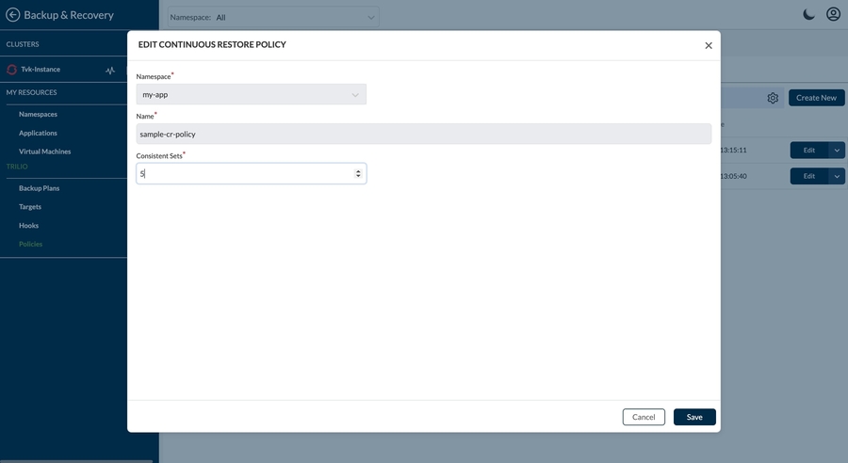Click the activity pulse icon next to Tvk-Instance
Image resolution: width=848 pixels, height=463 pixels.
(x=110, y=70)
